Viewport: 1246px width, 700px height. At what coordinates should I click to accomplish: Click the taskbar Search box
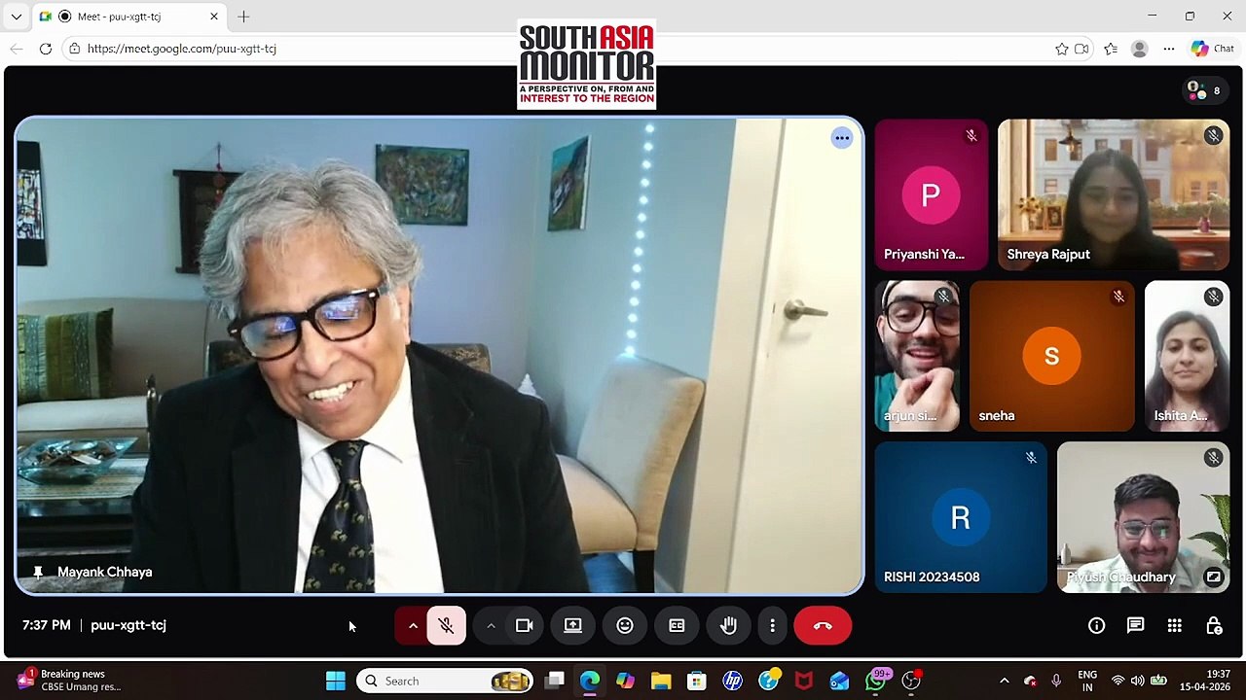(446, 682)
